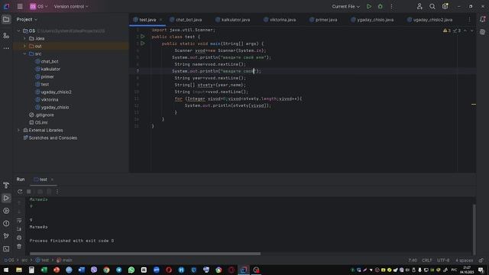Switch to viktorina.java tab
The width and height of the screenshot is (489, 275).
pyautogui.click(x=280, y=20)
